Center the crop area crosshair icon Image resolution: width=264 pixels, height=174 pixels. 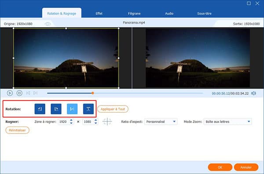pos(107,122)
